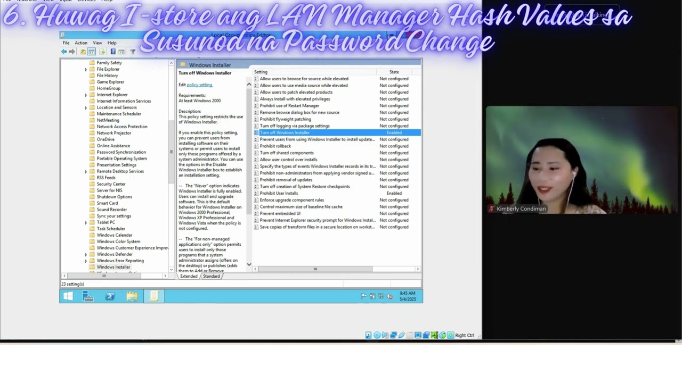Click the settings list horizontal scrollbar thumb
Screen dimensions: 682x383
tap(315, 269)
